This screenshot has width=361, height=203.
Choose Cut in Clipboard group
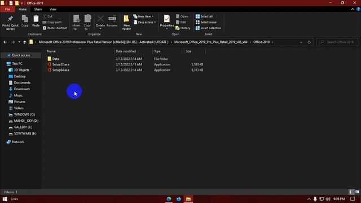point(48,16)
